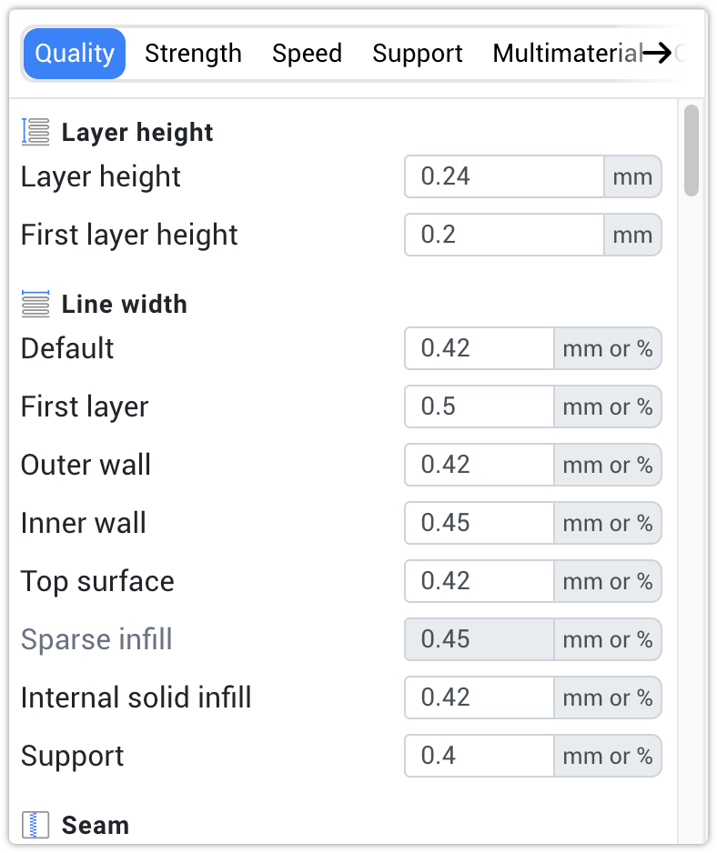Click the Layer height section icon
The width and height of the screenshot is (717, 853).
34,130
